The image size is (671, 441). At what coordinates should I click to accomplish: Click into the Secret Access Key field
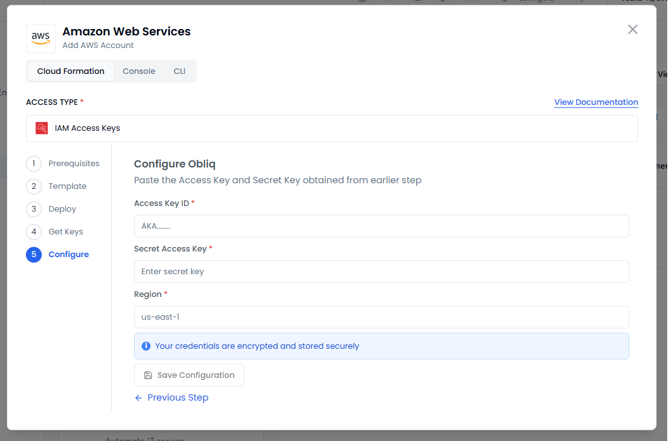point(381,272)
